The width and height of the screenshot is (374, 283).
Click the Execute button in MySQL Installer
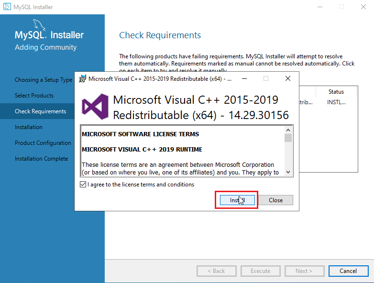tap(261, 271)
